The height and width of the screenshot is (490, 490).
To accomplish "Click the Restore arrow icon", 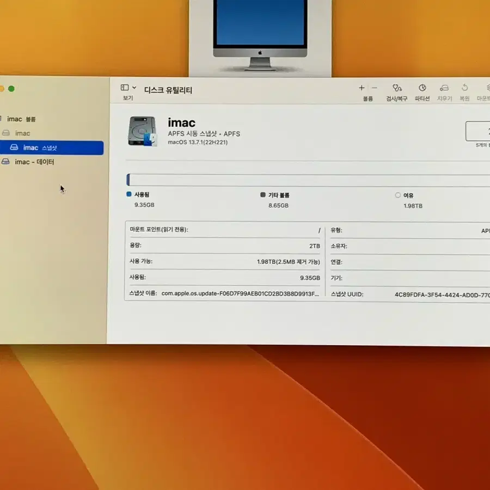I will (465, 88).
